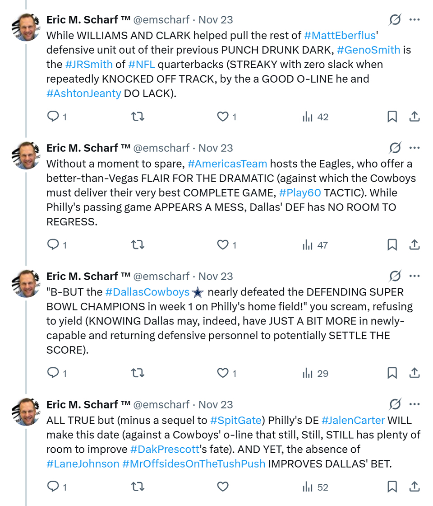Share the JalenCarter SpitGate tweet
The image size is (433, 506).
coord(415,487)
